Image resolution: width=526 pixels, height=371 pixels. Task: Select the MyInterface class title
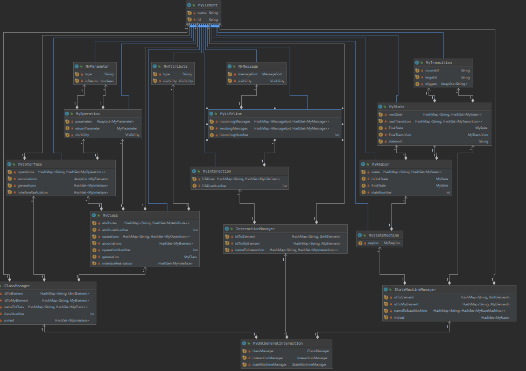30,164
